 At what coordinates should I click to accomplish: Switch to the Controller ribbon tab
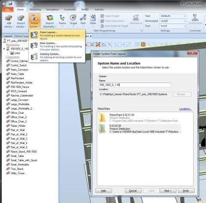tap(70, 9)
